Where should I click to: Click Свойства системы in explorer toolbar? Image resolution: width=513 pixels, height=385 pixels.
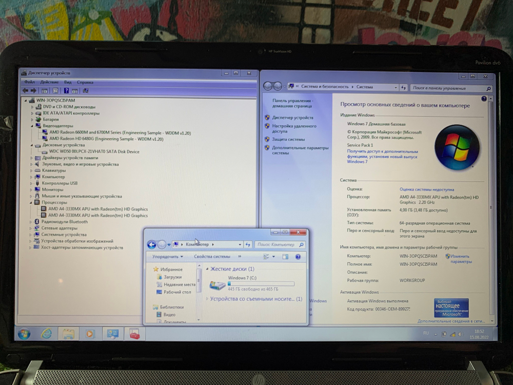tap(212, 257)
